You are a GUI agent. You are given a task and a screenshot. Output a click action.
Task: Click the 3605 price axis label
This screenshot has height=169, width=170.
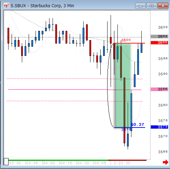coord(163,27)
